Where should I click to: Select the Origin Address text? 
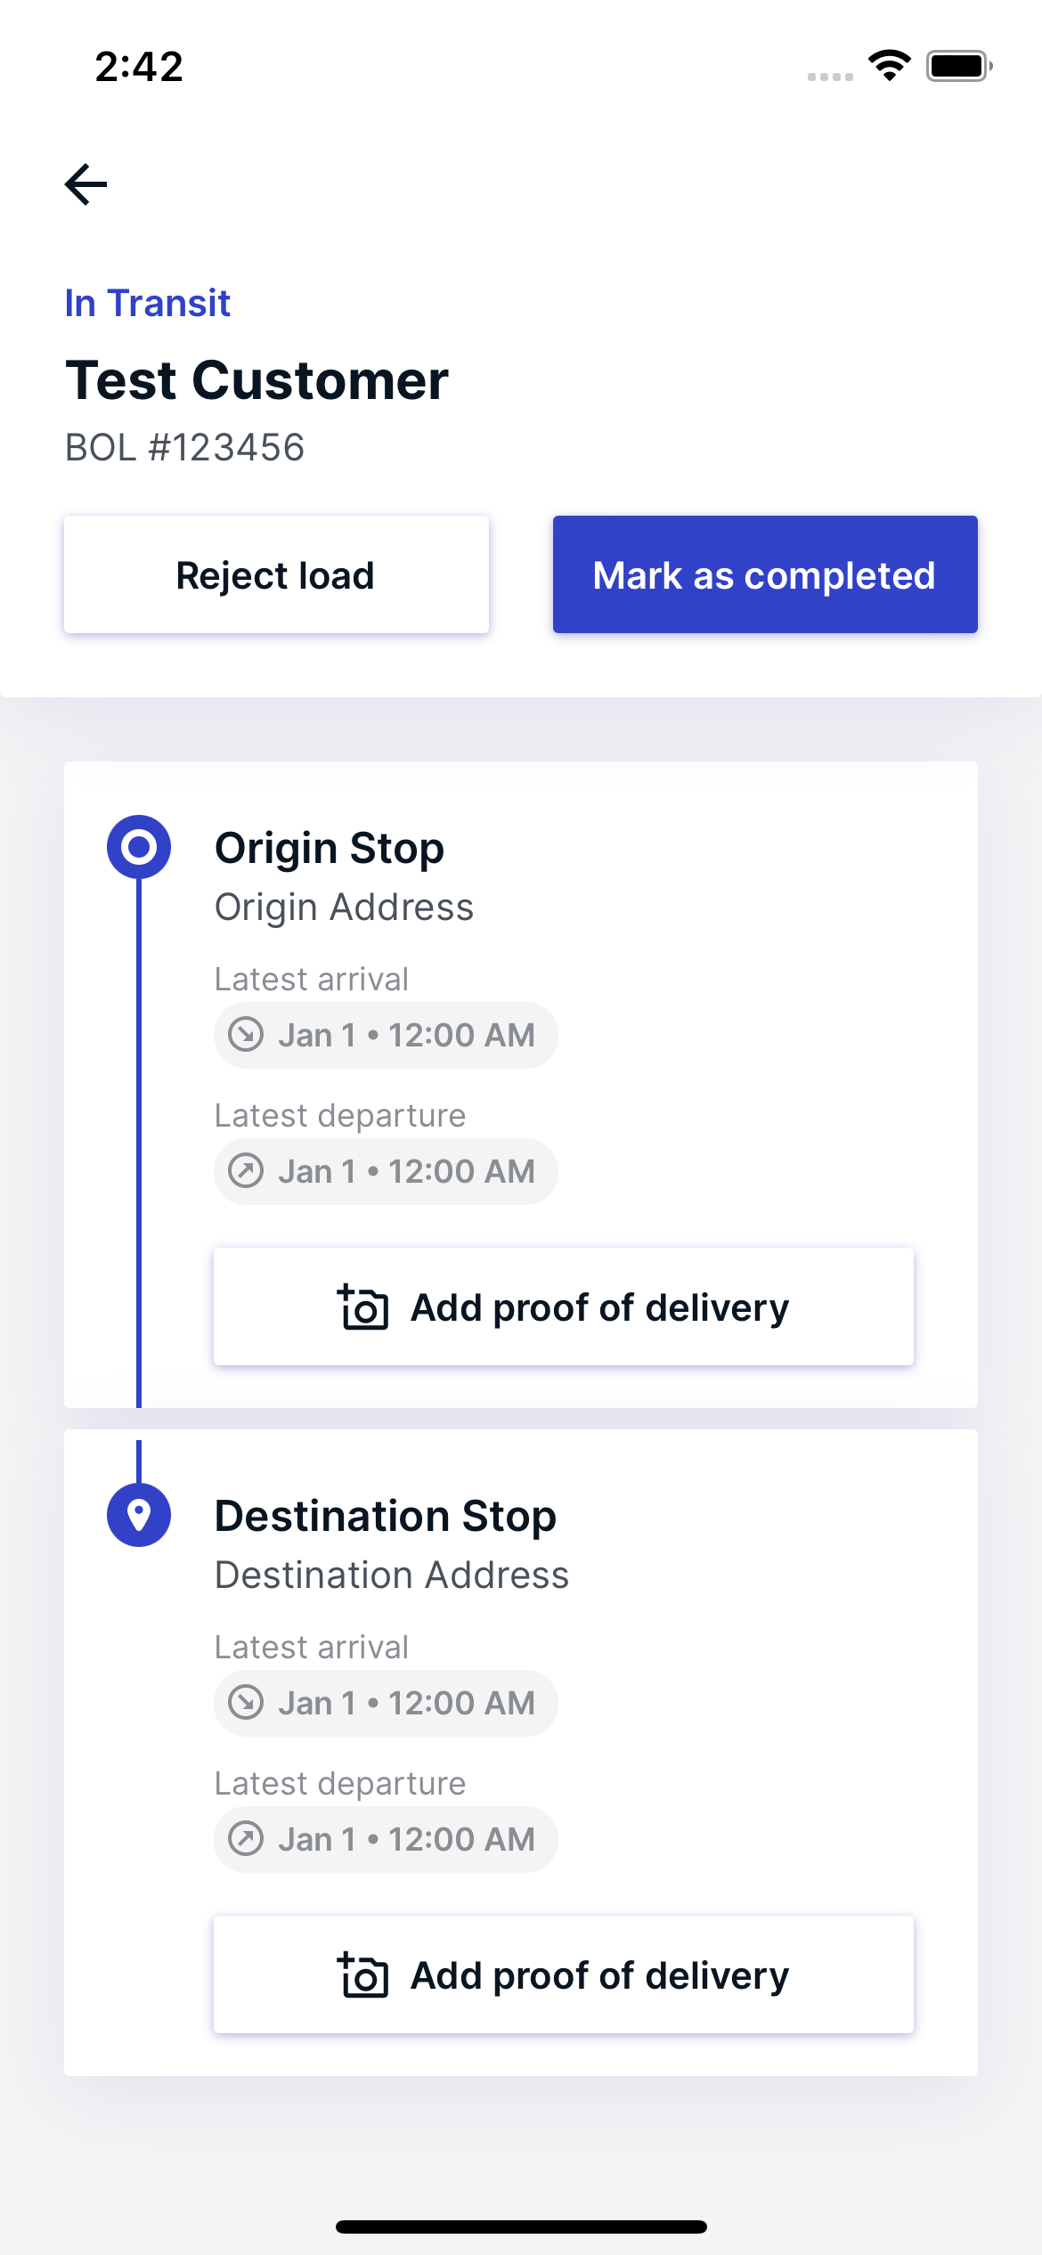click(345, 906)
